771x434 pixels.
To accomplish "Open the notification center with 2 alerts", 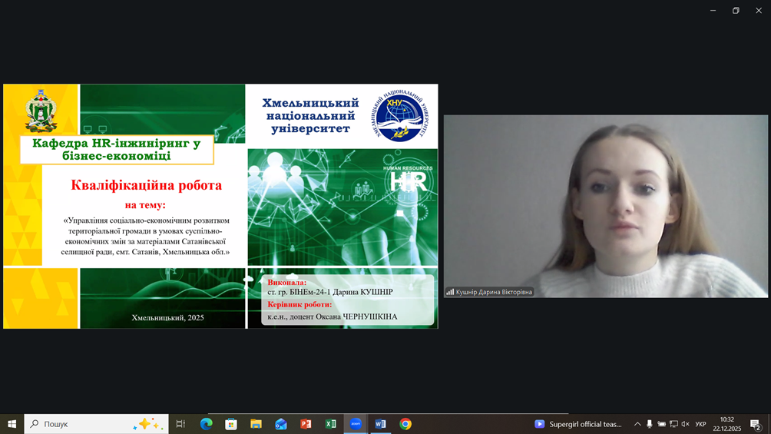I will (x=756, y=424).
